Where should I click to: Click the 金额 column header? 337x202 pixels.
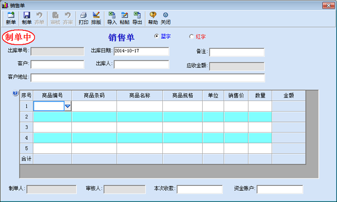289,95
